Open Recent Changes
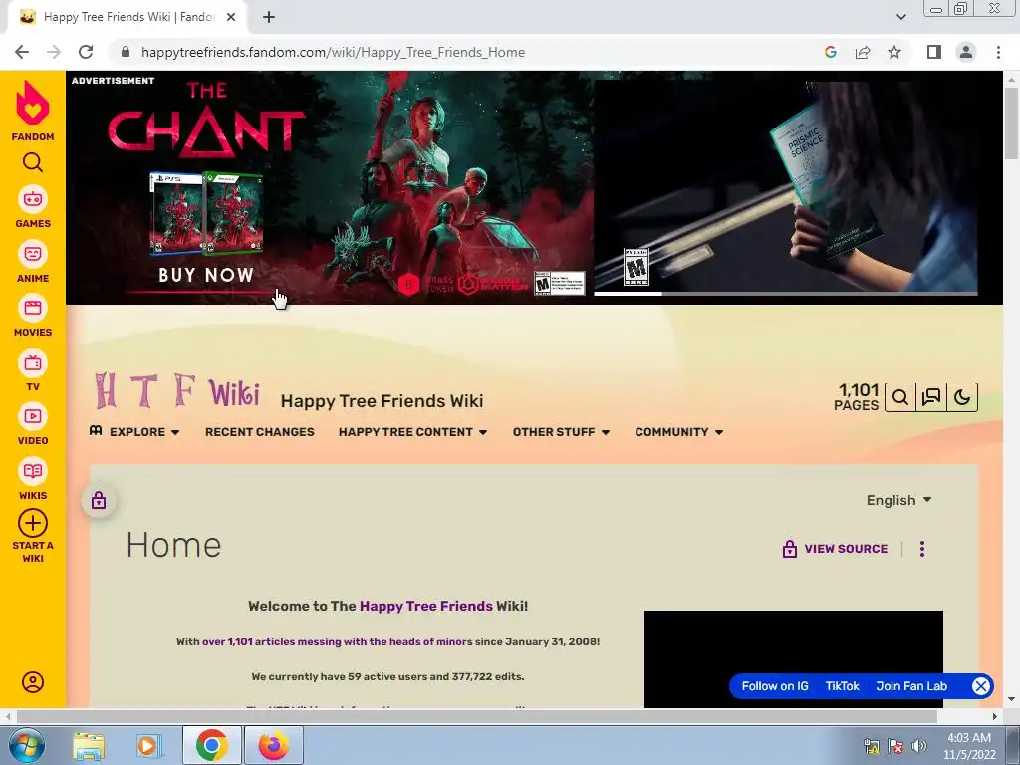Image resolution: width=1020 pixels, height=765 pixels. pos(260,432)
